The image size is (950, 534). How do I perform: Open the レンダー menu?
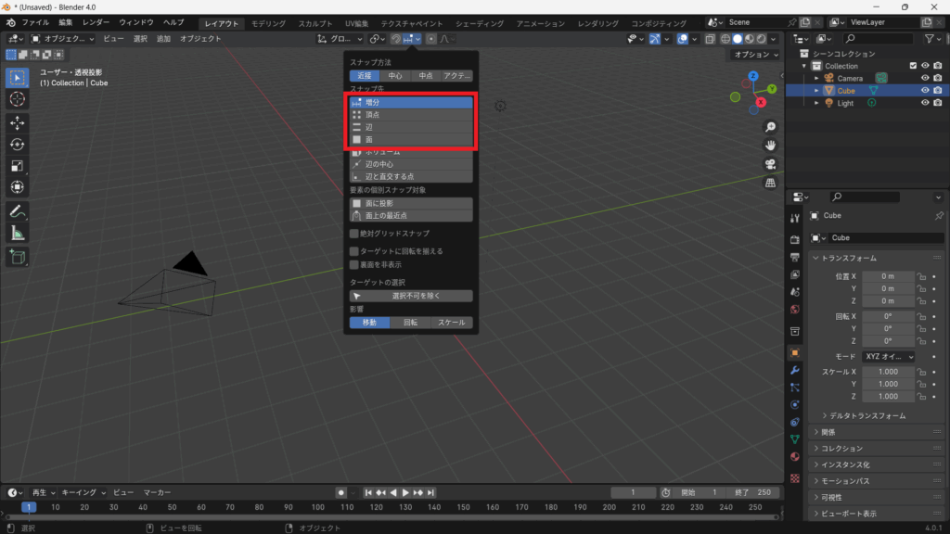pos(96,22)
